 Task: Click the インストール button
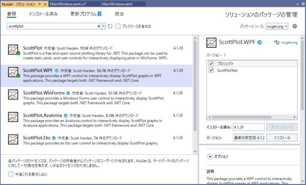[x=282, y=138]
